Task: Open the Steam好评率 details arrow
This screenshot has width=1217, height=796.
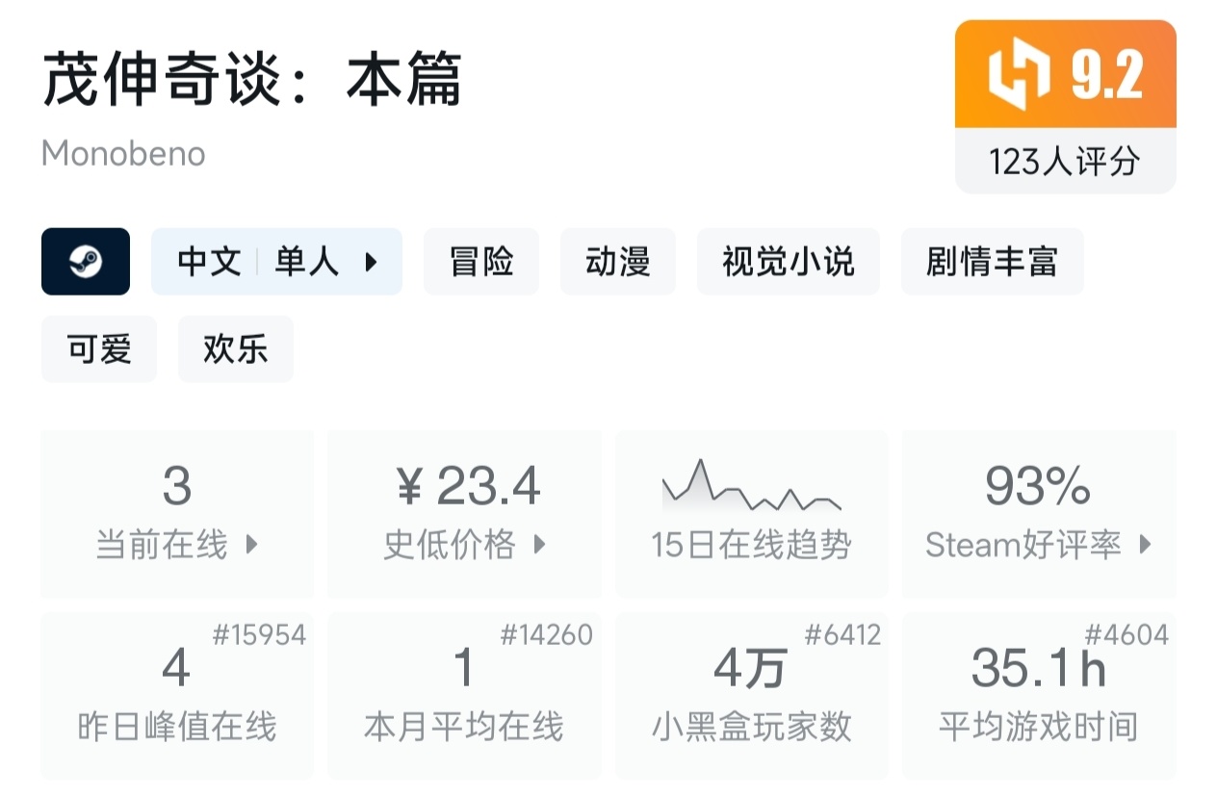Action: point(1145,545)
